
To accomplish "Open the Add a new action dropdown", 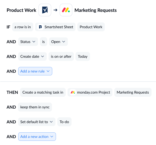I will pyautogui.click(x=37, y=137).
